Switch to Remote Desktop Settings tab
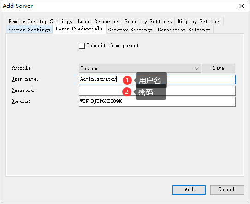250x204 pixels. coord(41,21)
